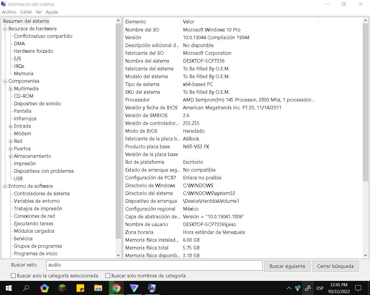Image resolution: width=370 pixels, height=295 pixels.
Task: Open the Minecraft block icon on taskbar
Action: point(62,288)
